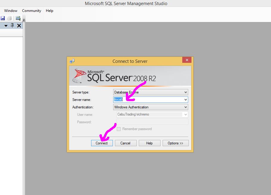Image resolution: width=271 pixels, height=195 pixels.
Task: Click the Save floppy disk toolbar icon
Action: tap(3, 18)
